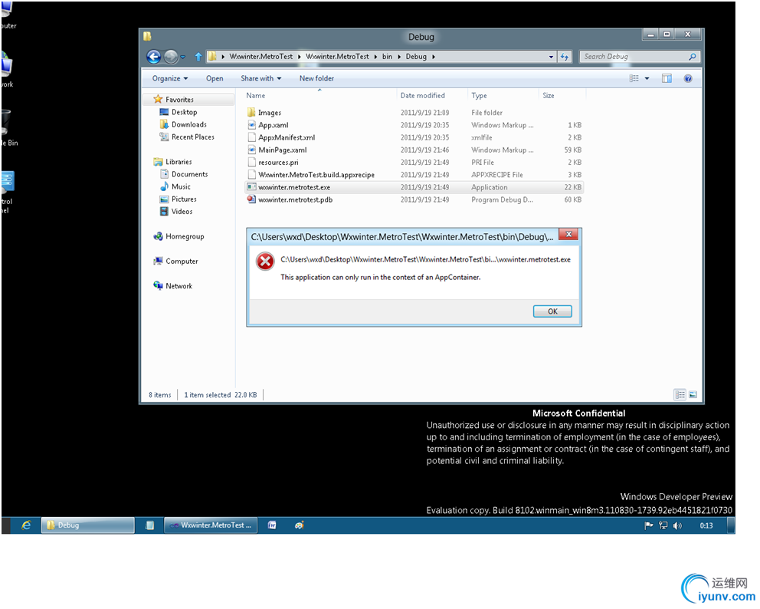Open Internet Explorer from the taskbar
The height and width of the screenshot is (609, 760).
[x=26, y=525]
